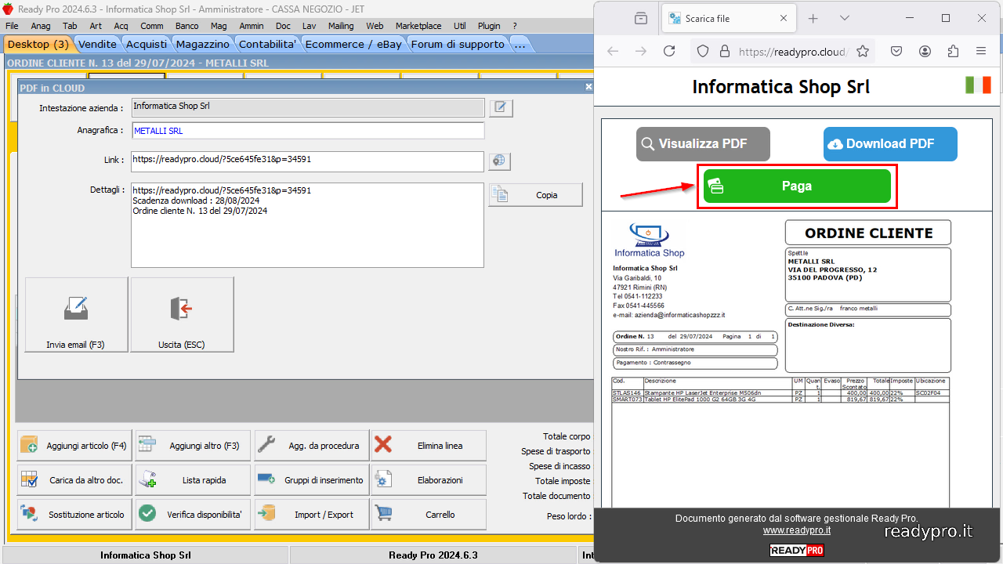The image size is (1003, 564).
Task: Click Agg. da procedura wrench button
Action: [311, 446]
